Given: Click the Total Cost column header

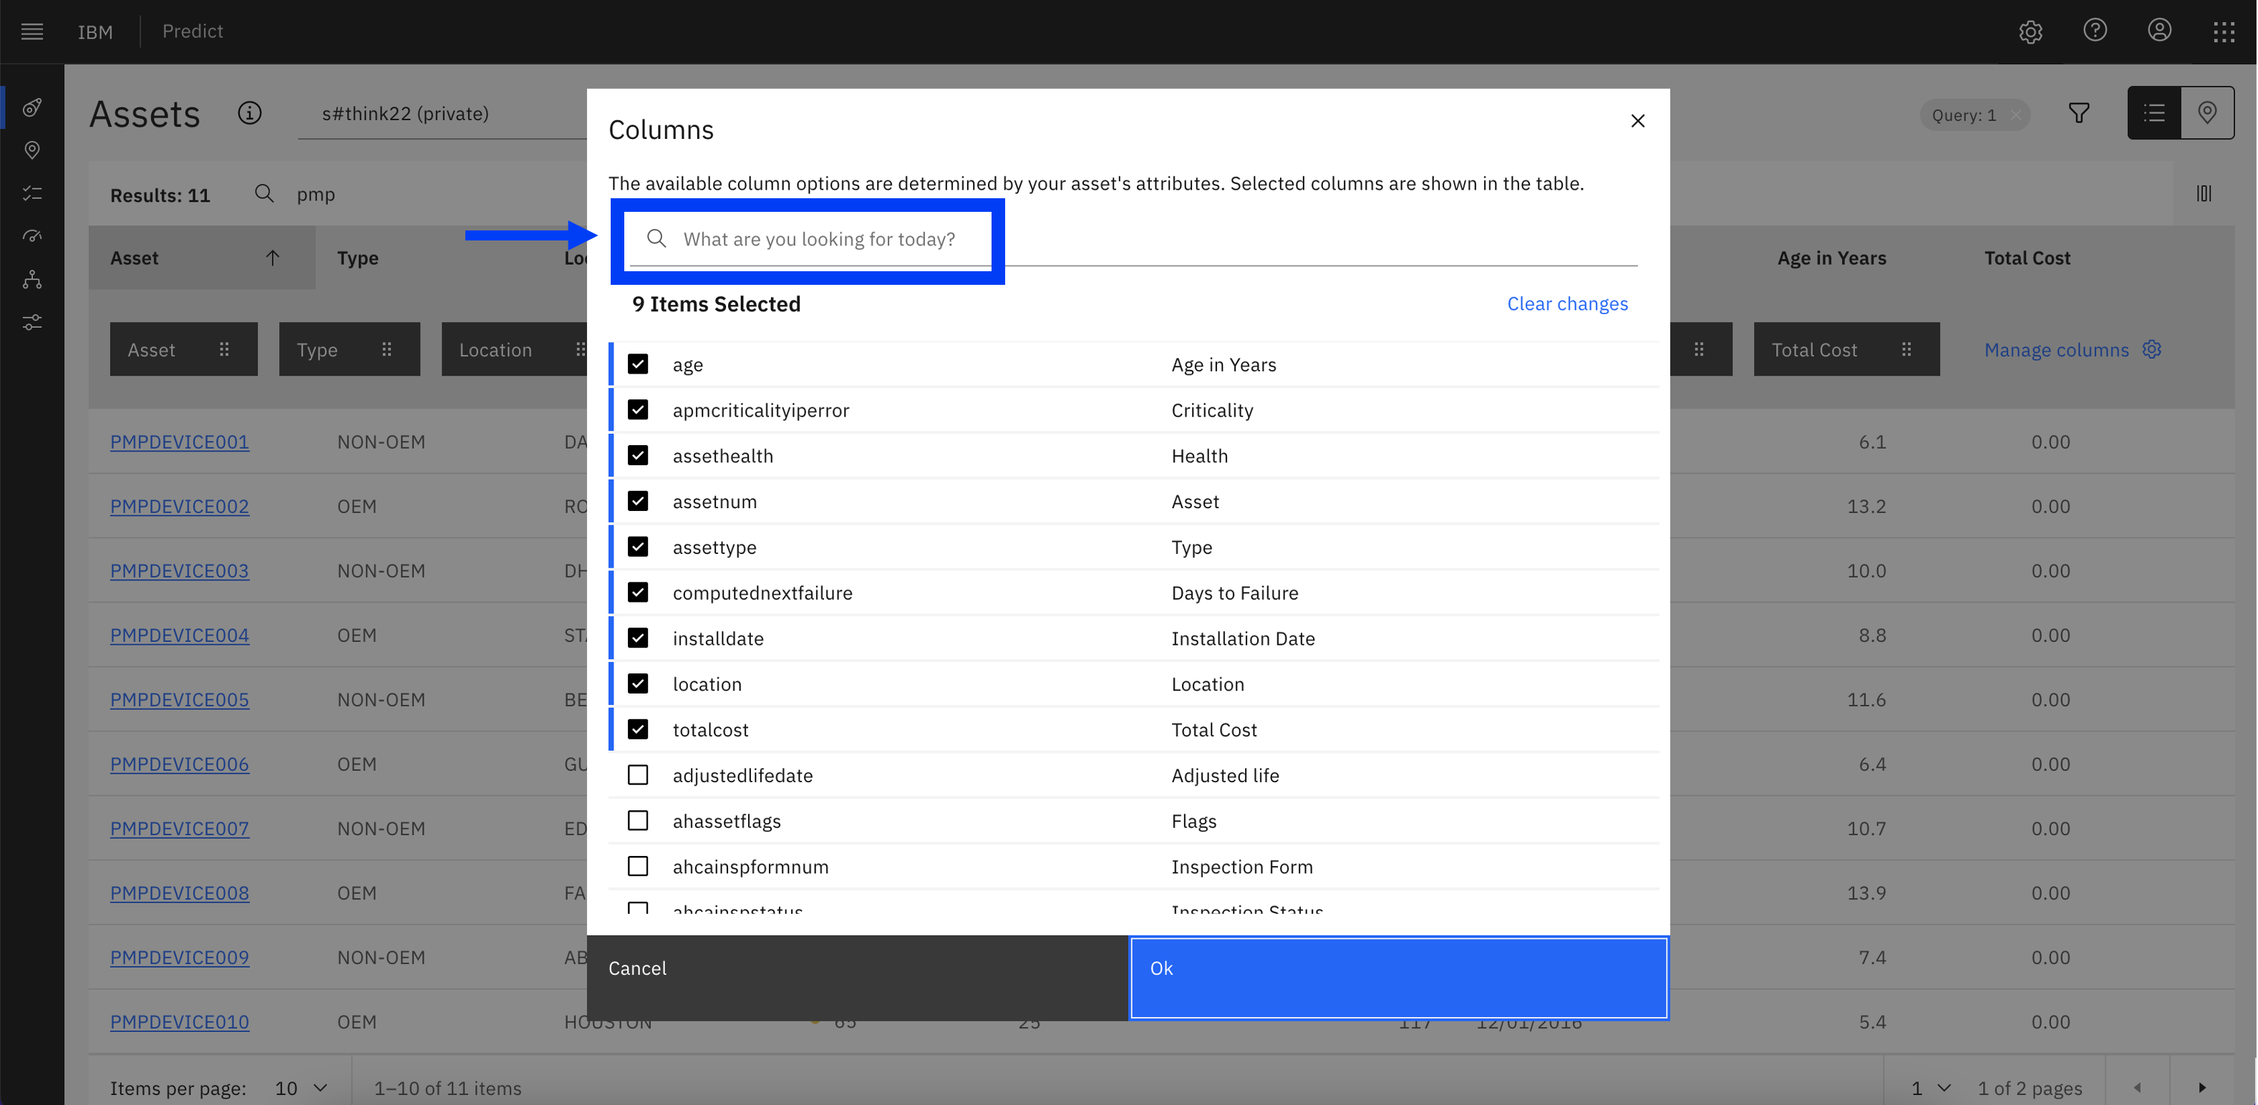Looking at the screenshot, I should 2027,258.
